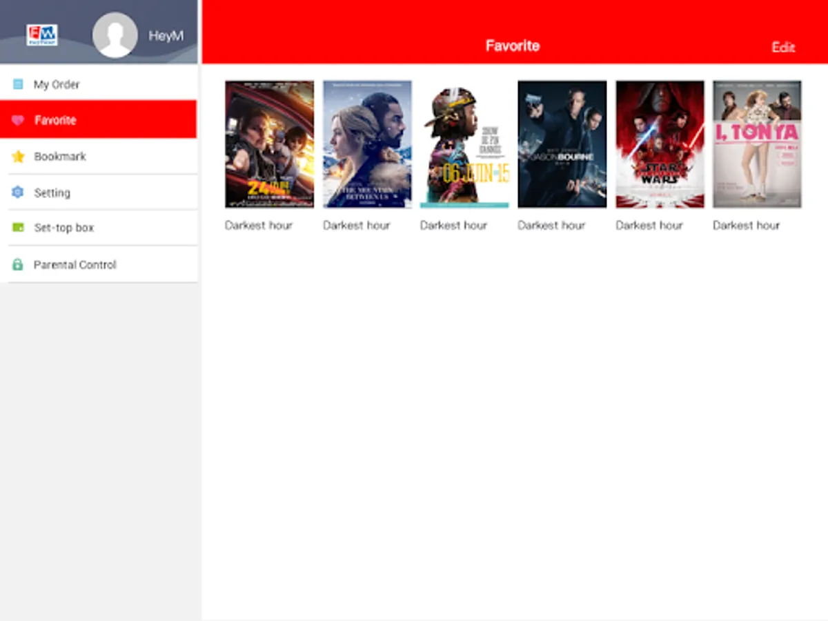Open Set-top box menu entry
The image size is (828, 621).
coord(99,228)
